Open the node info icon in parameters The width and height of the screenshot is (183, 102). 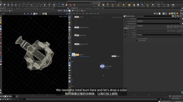(x=181, y=16)
